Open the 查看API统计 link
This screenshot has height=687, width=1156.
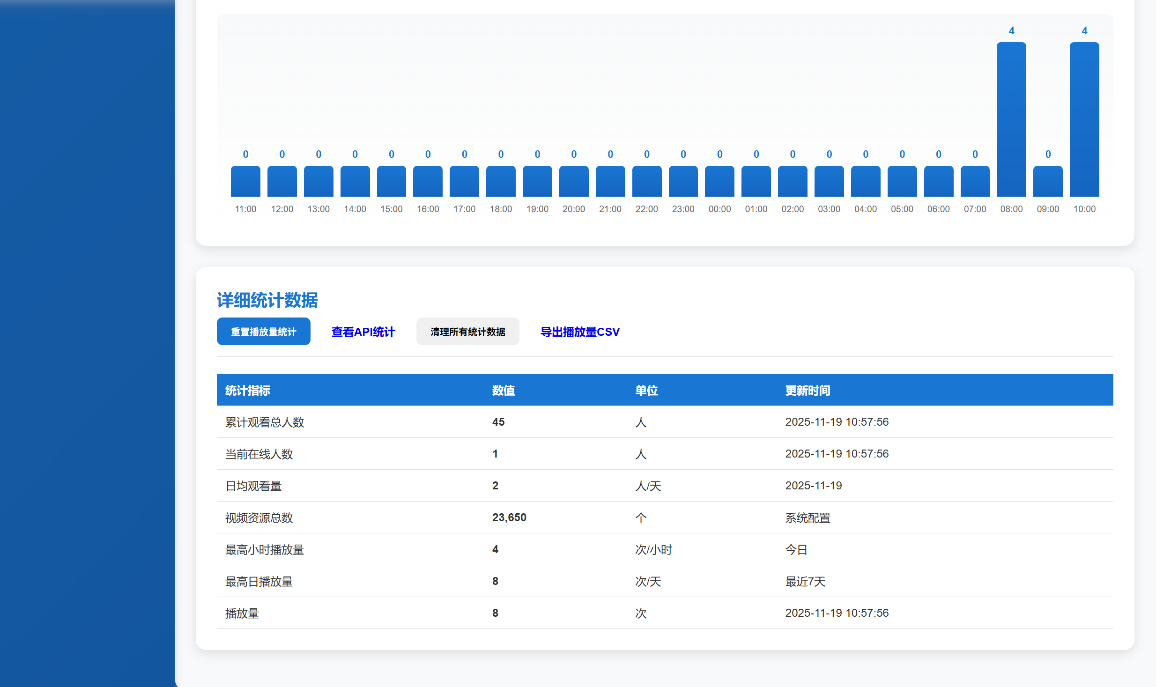coord(363,332)
